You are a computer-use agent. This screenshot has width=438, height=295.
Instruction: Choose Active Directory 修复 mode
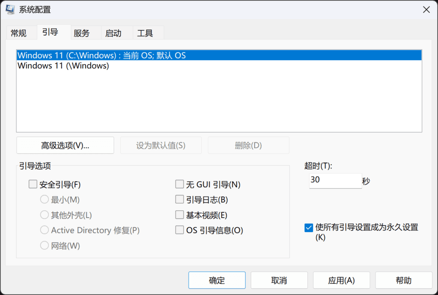click(x=44, y=230)
